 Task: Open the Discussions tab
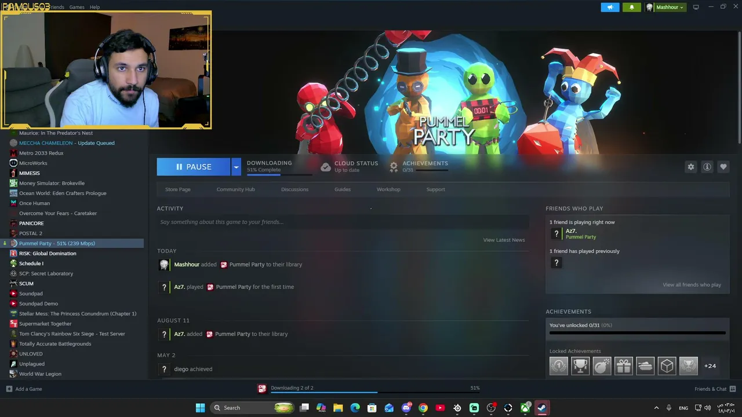coord(294,189)
